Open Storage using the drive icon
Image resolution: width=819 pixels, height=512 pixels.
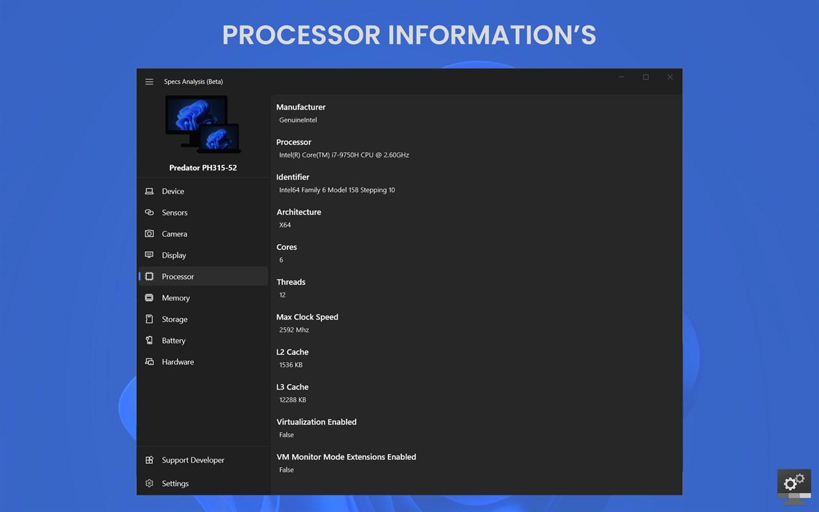click(x=150, y=319)
